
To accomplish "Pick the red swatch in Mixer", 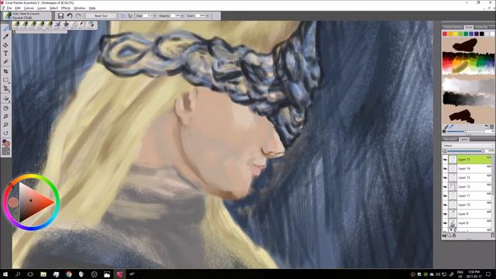I will coord(445,34).
